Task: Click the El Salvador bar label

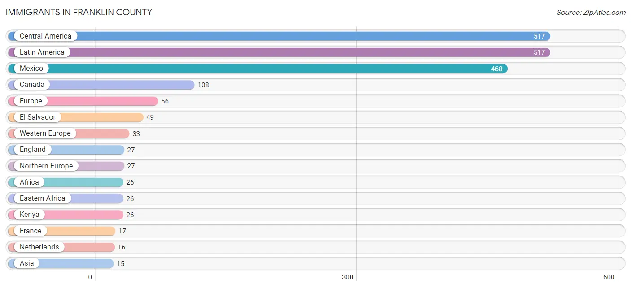Action: [x=38, y=117]
